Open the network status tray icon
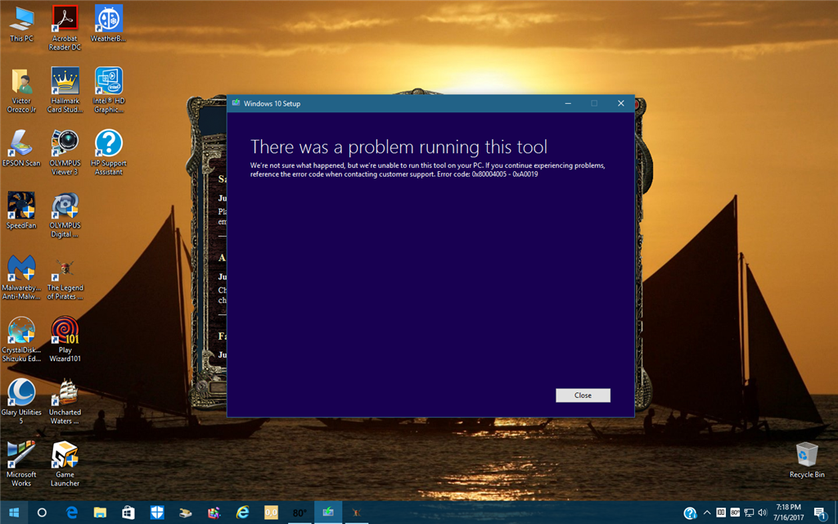 (x=749, y=513)
